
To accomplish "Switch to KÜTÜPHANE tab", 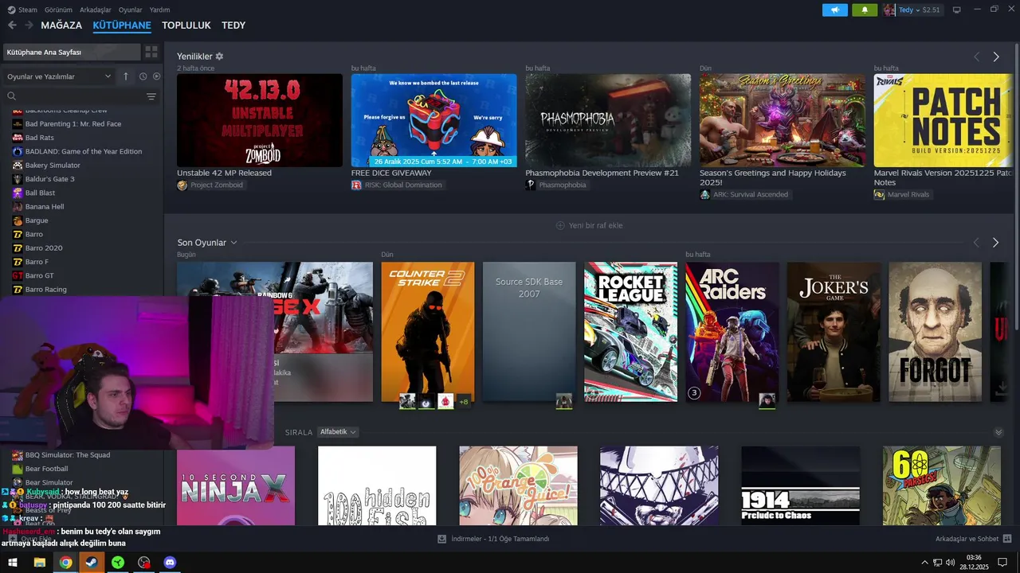I will [122, 25].
